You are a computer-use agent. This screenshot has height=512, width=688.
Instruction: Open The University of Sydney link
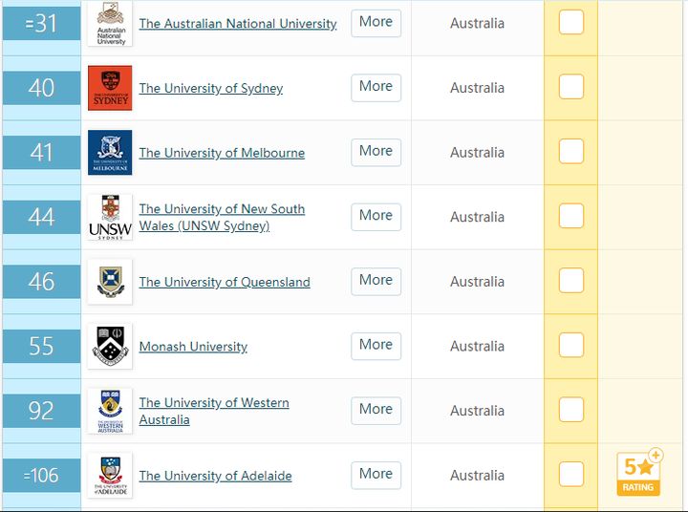[211, 88]
